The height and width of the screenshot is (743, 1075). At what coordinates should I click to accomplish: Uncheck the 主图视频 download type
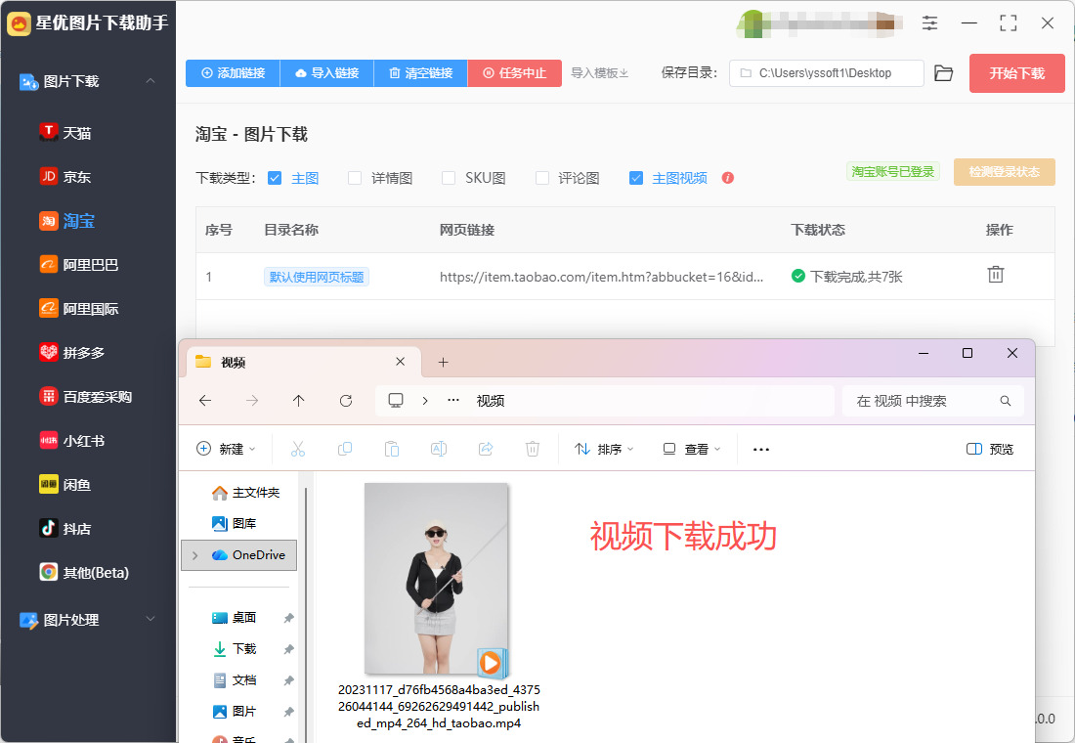point(636,178)
